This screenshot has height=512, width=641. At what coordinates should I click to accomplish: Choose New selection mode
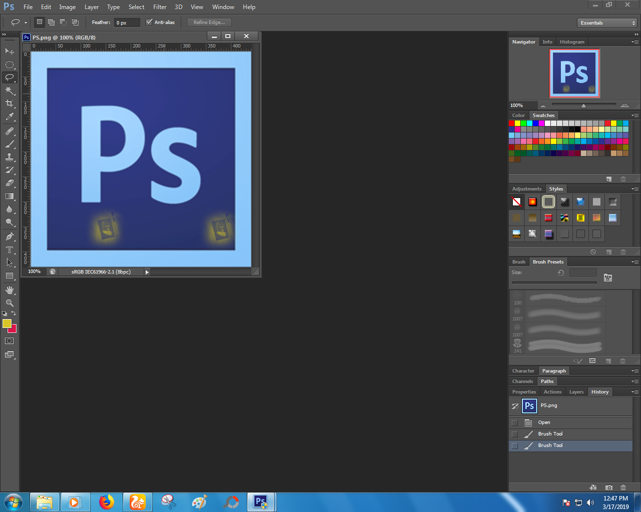tap(40, 22)
